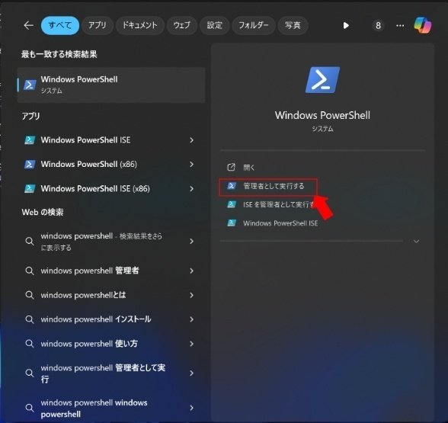
Task: Expand chevron for 'windows powershell インストール' suggestion
Action: pos(192,319)
